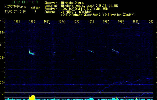Click the meteor echo streak before 1038
This screenshot has width=157, height=100.
coord(115,51)
